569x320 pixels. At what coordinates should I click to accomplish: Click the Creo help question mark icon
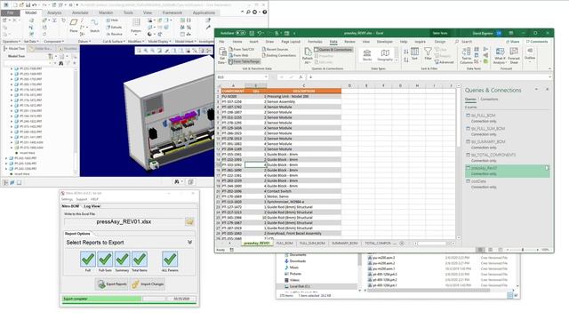(x=265, y=12)
